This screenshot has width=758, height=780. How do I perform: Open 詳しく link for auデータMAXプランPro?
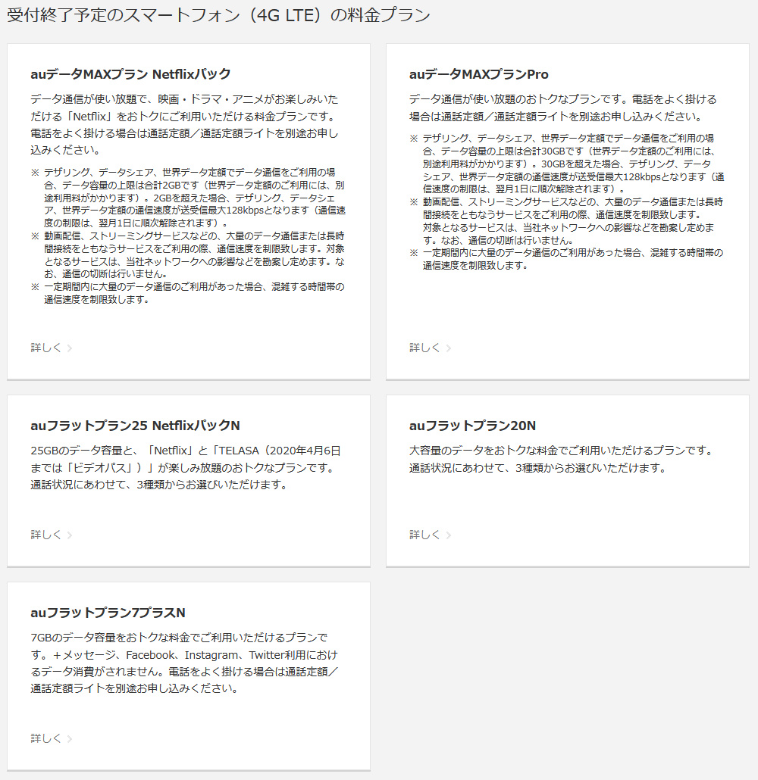pyautogui.click(x=424, y=348)
